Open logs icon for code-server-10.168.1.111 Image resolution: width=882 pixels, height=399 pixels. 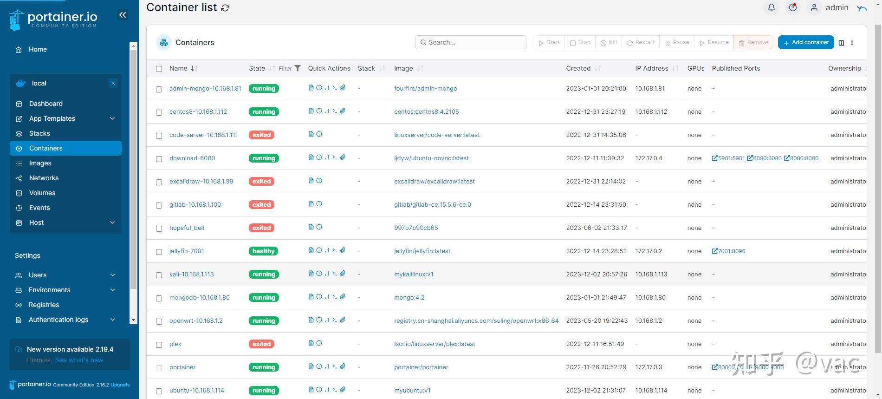311,134
